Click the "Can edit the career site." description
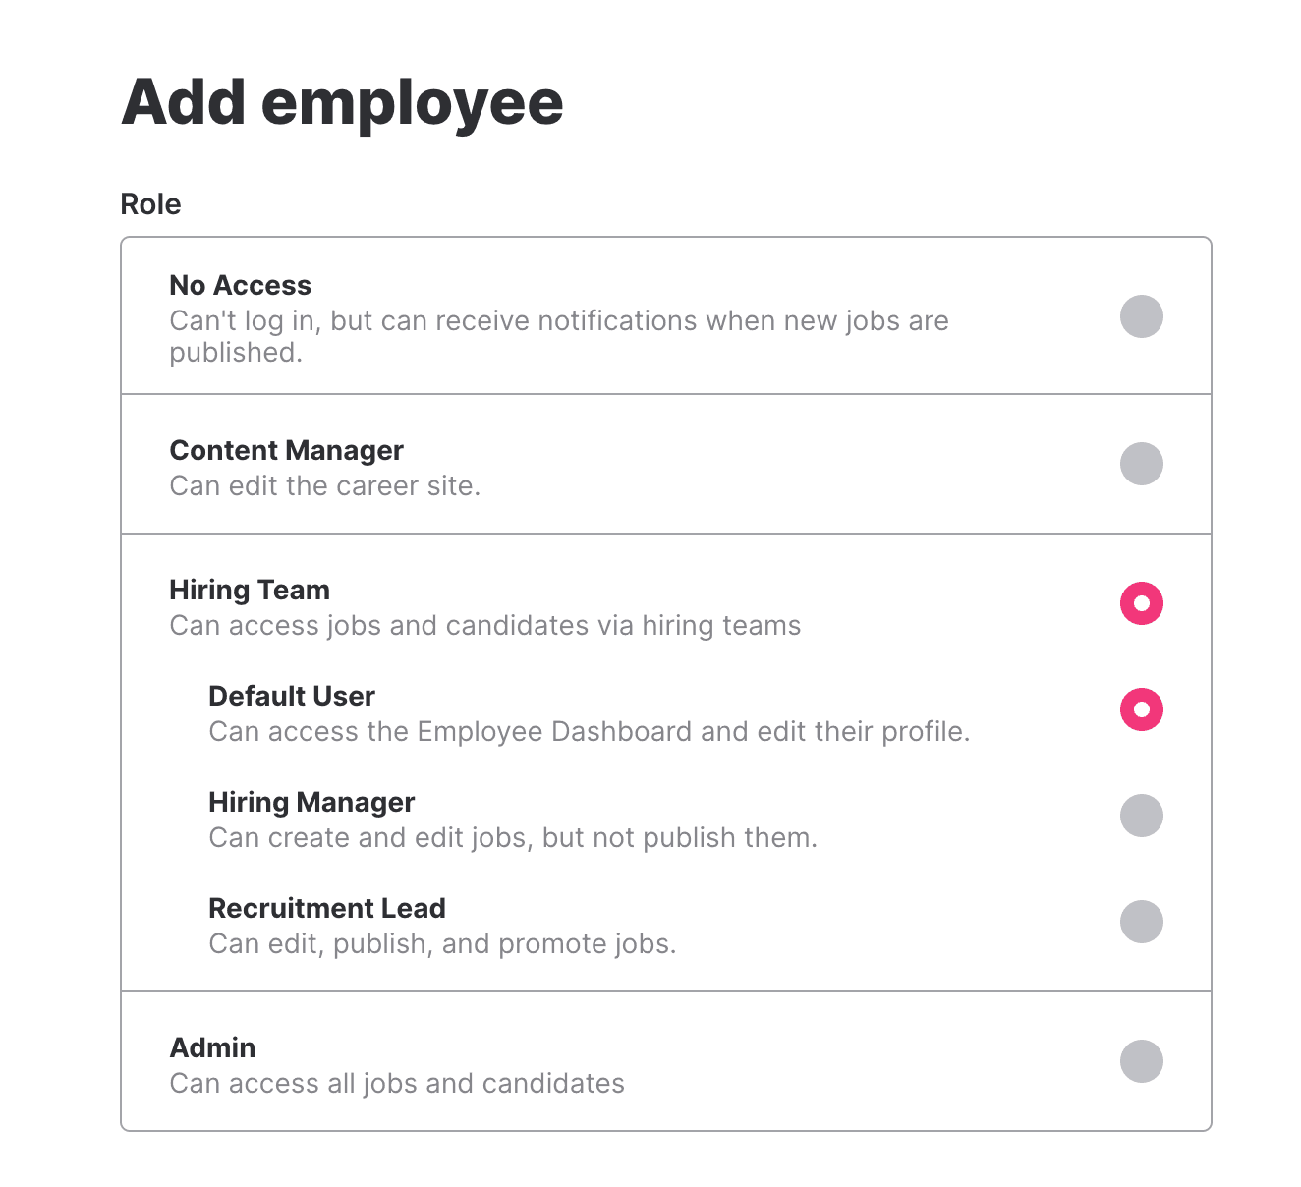This screenshot has width=1301, height=1187. (x=324, y=485)
